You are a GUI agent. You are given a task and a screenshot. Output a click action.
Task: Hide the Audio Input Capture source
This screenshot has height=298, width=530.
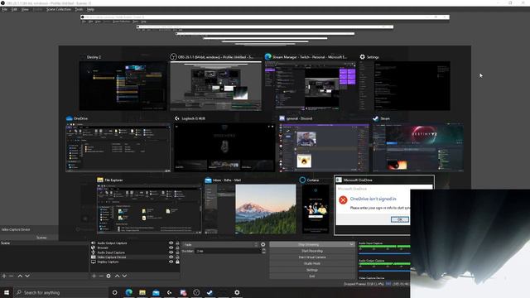171,252
